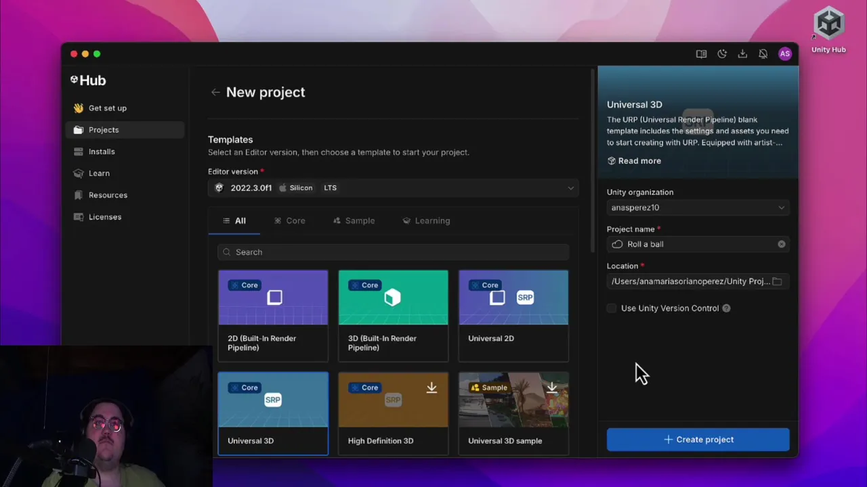
Task: Open the Learn section label
Action: [x=99, y=173]
